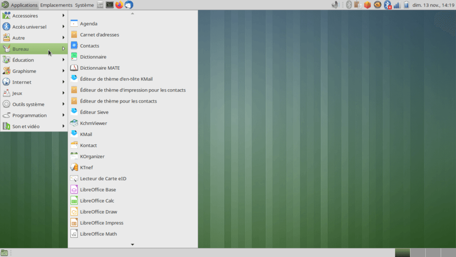Switch to the second workspace
Image resolution: width=456 pixels, height=257 pixels.
coord(418,253)
